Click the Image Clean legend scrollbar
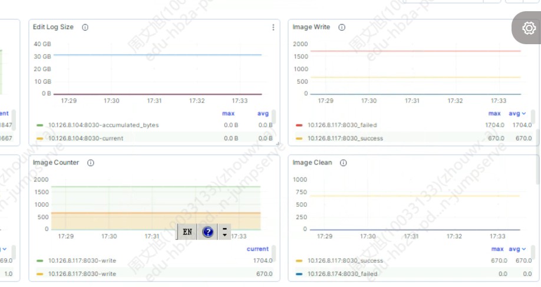Viewport: 541px width, 287px height. [533, 252]
